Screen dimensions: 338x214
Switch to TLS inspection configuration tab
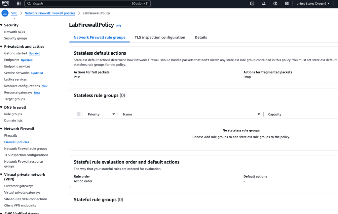coord(160,38)
